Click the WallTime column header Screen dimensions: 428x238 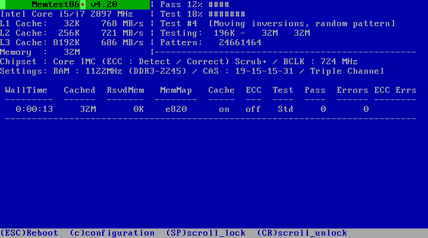26,90
